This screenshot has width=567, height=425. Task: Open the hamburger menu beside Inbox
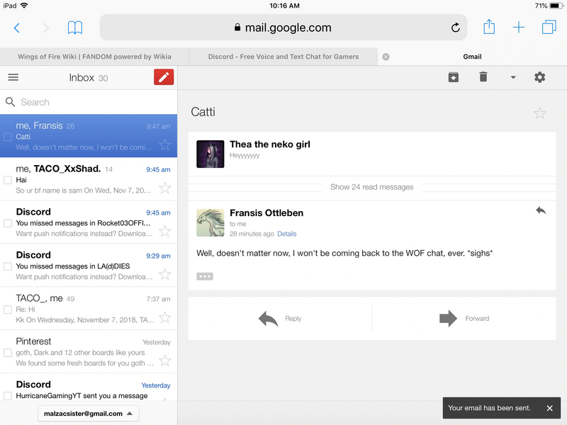13,77
